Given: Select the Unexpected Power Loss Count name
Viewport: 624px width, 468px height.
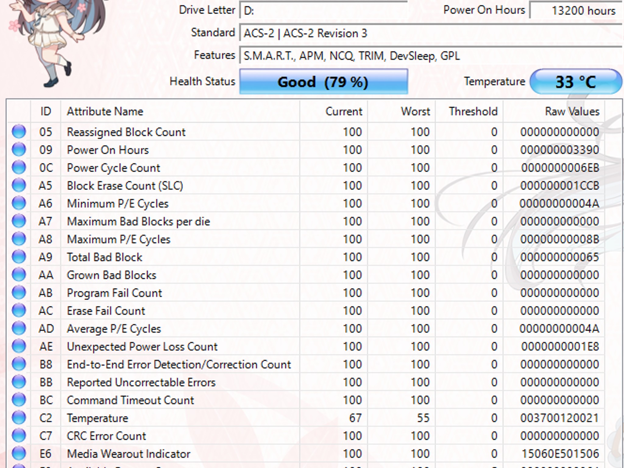Looking at the screenshot, I should 142,347.
